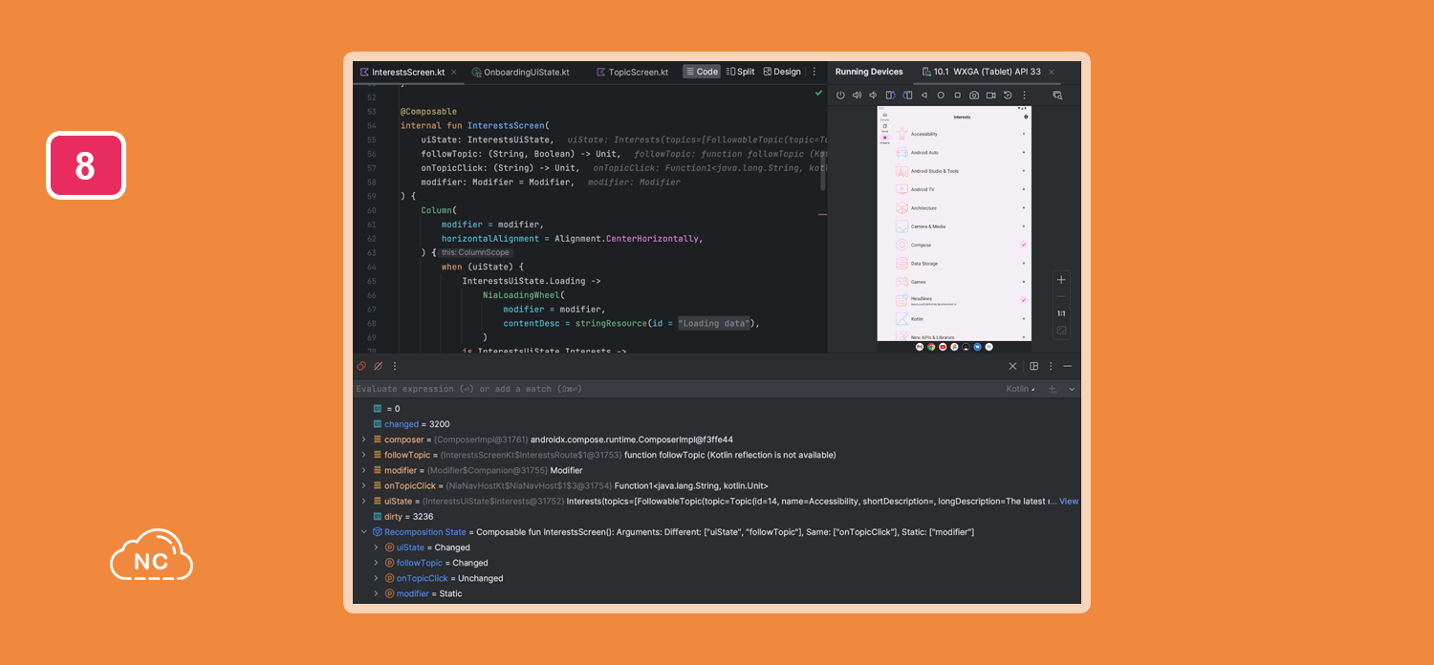Set device view to 1:1 scale

pos(1061,313)
